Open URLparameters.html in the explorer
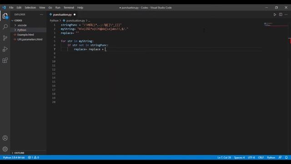Screen dimensions: 291x164 (28, 40)
